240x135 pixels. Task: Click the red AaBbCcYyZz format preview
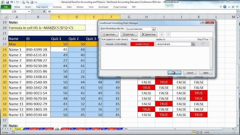[x=142, y=44]
